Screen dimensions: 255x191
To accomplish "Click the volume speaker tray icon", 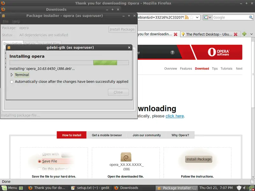I will [x=245, y=188].
